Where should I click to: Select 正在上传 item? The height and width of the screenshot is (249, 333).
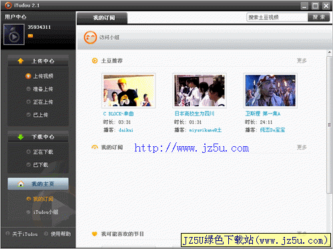[x=43, y=102]
